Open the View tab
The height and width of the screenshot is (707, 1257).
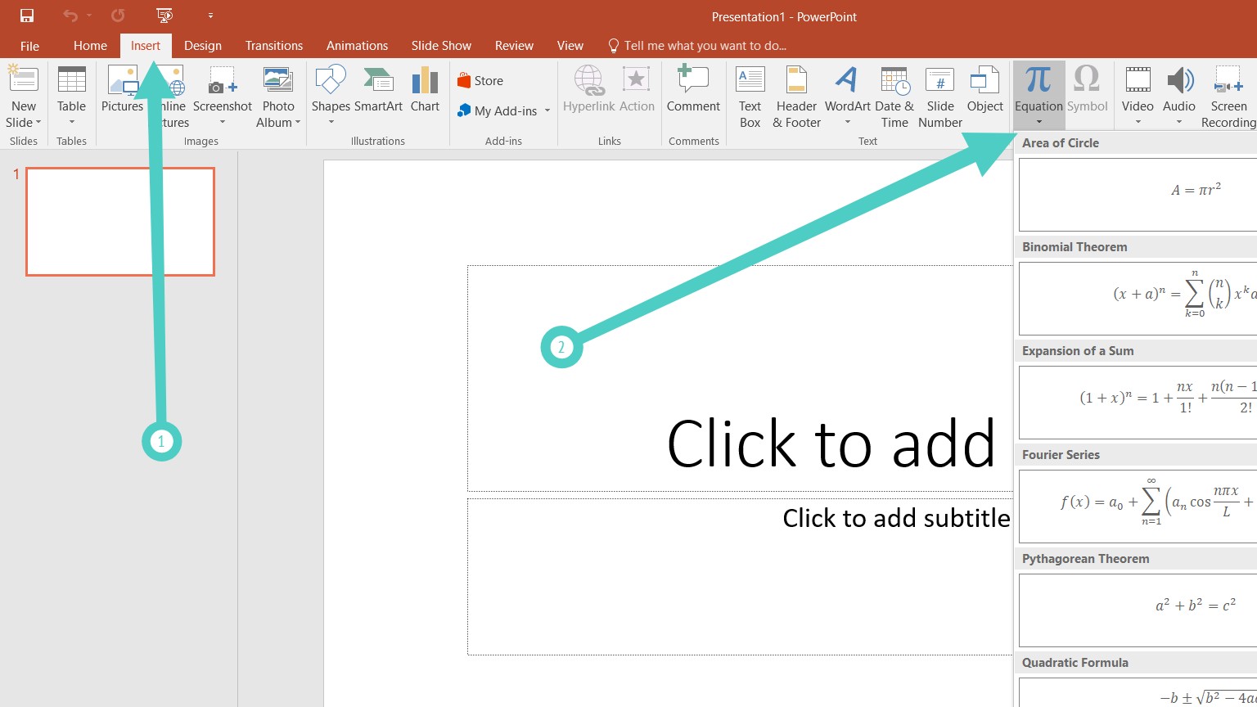click(570, 46)
